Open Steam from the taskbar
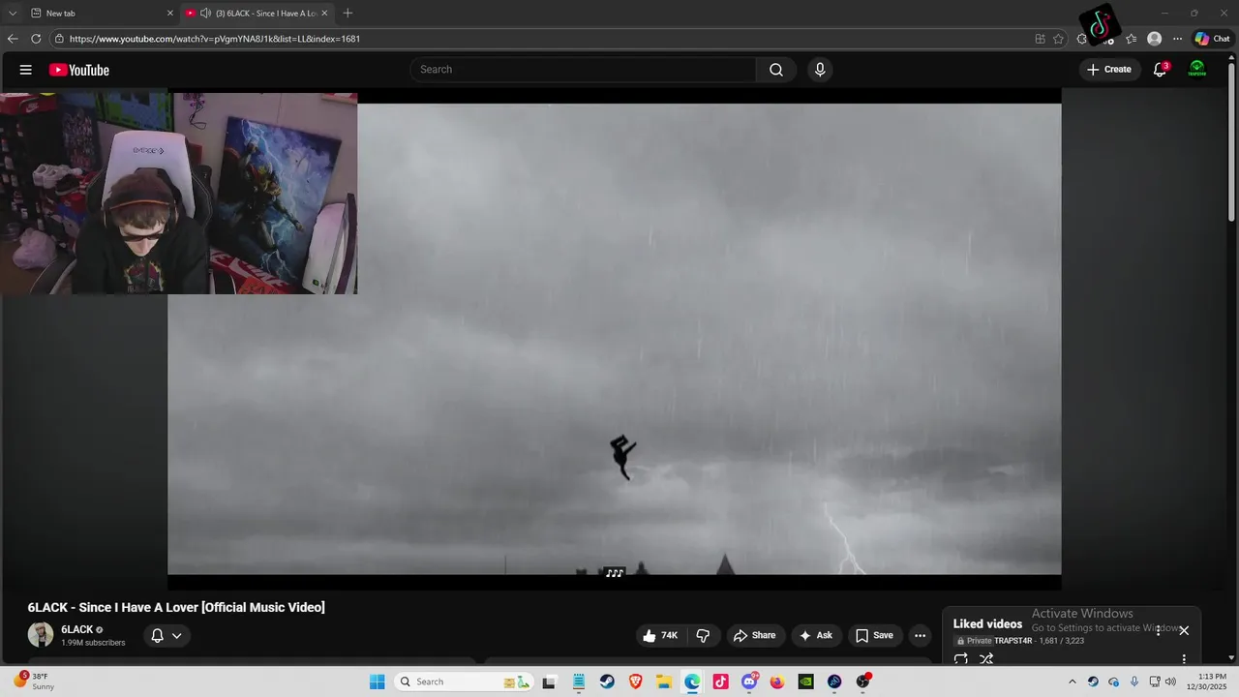This screenshot has height=697, width=1239. click(607, 682)
